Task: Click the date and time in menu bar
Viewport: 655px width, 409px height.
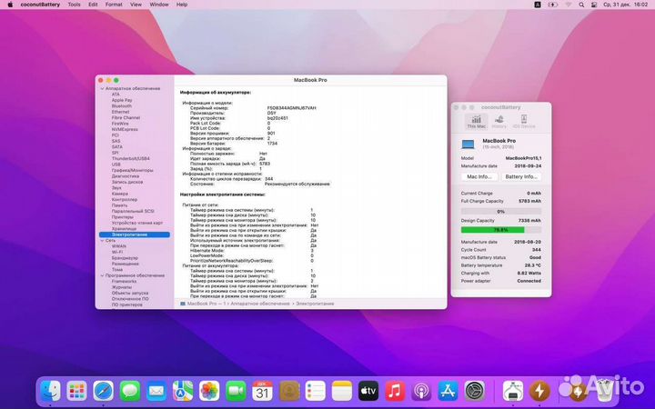Action: pyautogui.click(x=625, y=5)
